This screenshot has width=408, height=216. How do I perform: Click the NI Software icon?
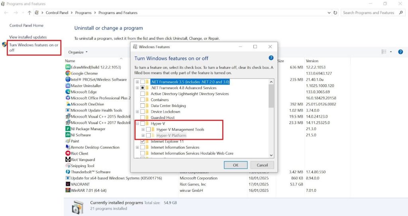click(x=68, y=135)
